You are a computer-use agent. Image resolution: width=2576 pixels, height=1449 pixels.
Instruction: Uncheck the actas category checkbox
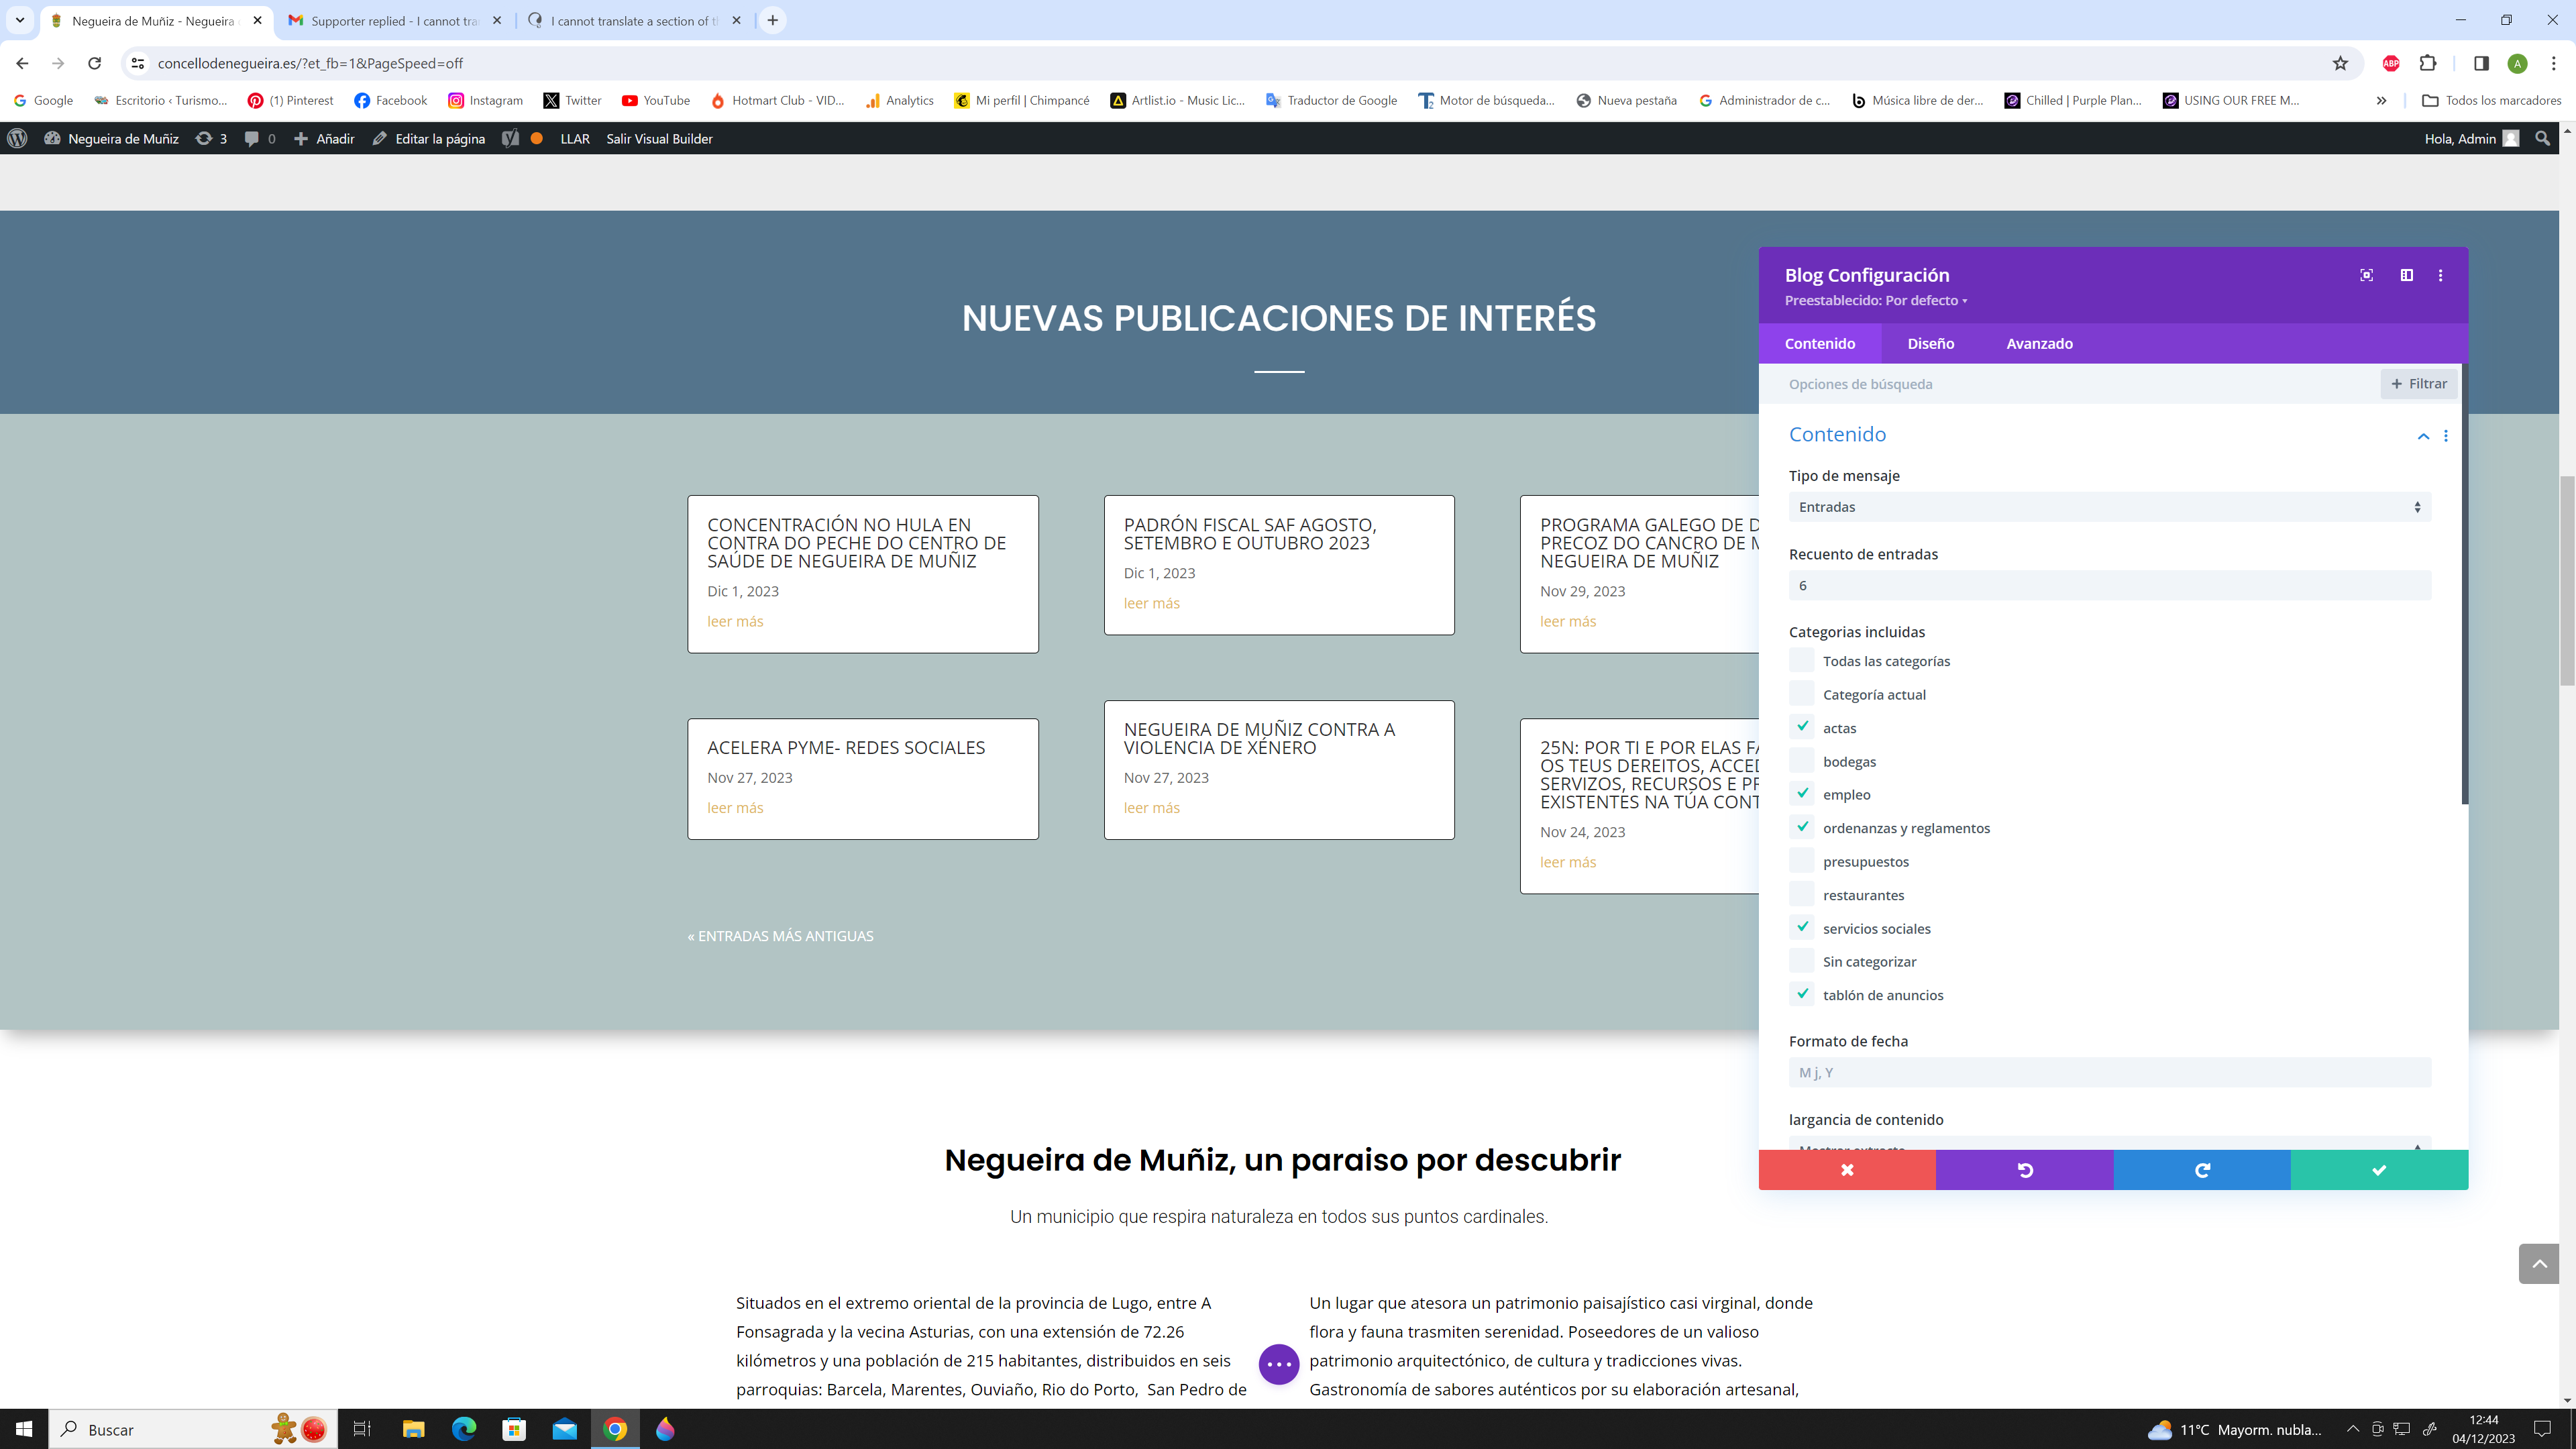[x=1802, y=727]
